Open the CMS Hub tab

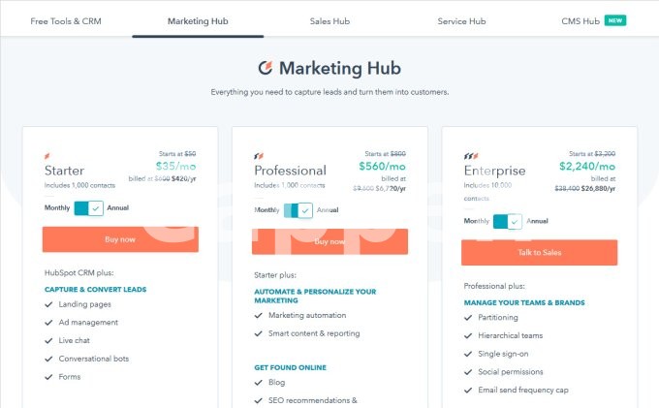click(x=580, y=20)
